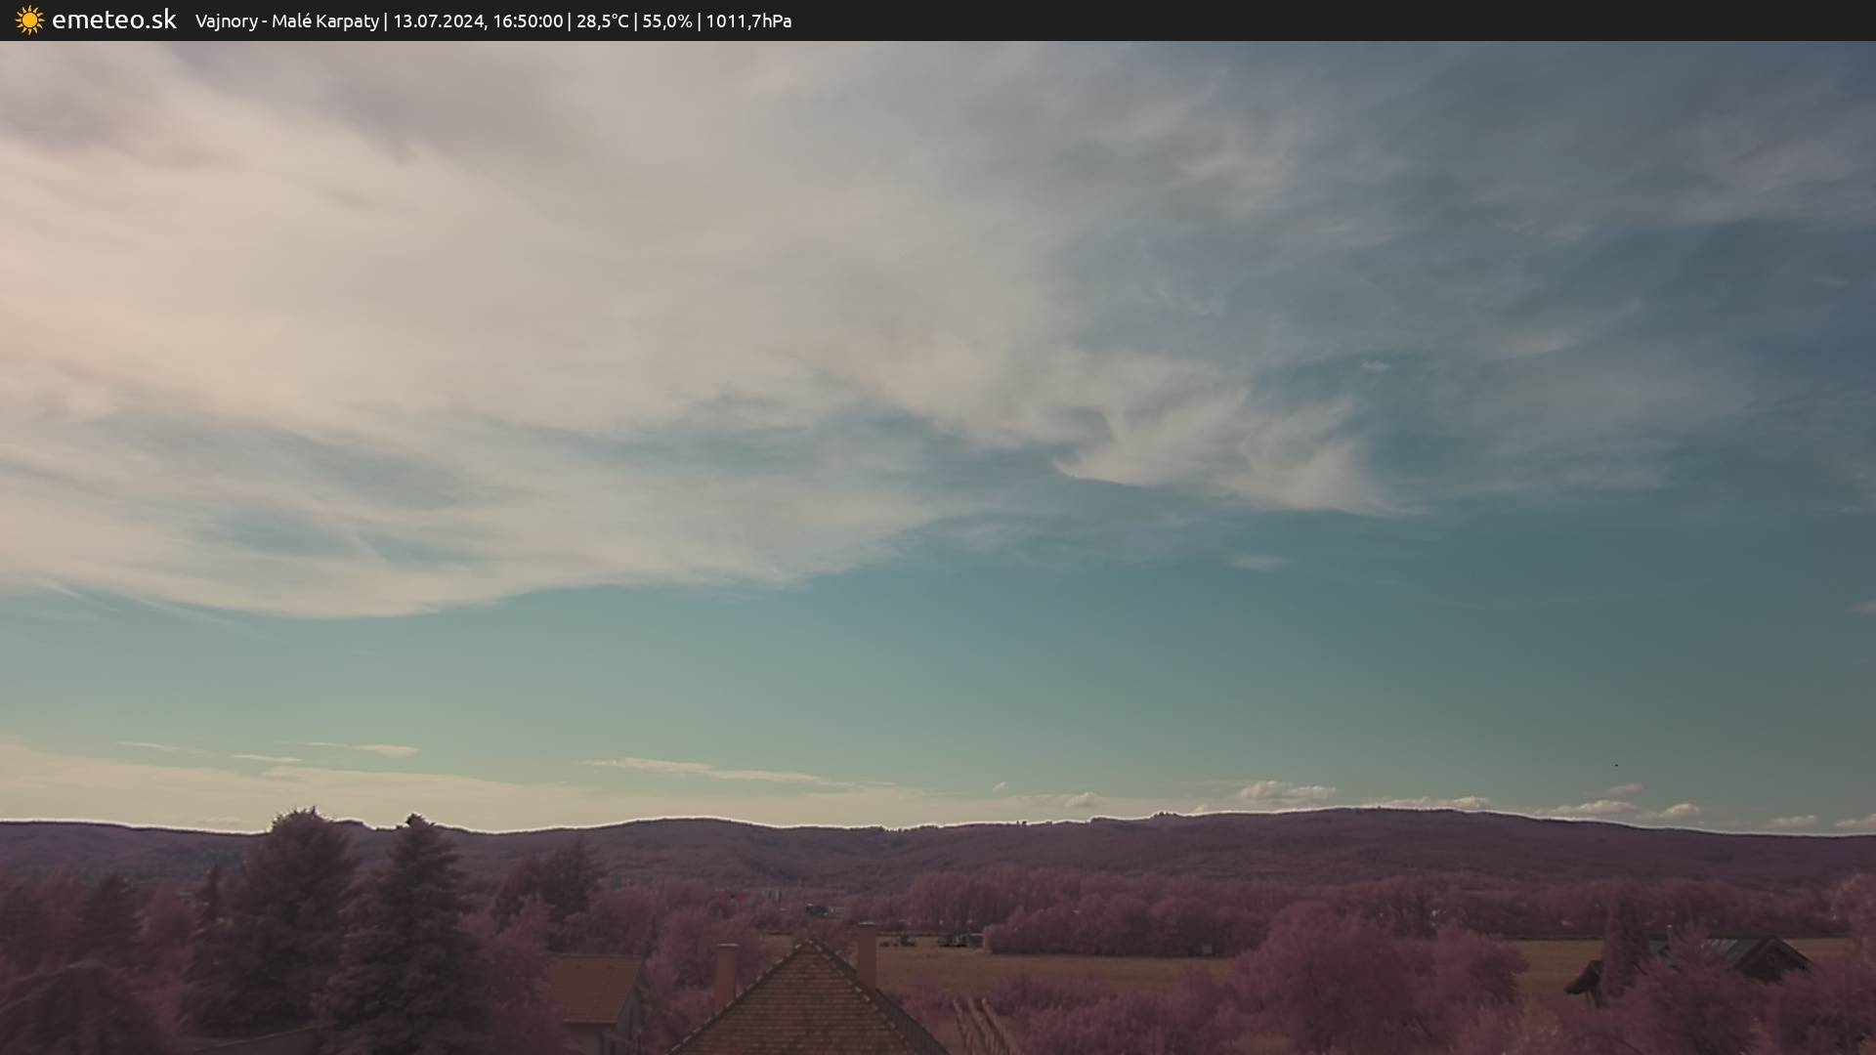Click the sun logo icon

point(29,21)
